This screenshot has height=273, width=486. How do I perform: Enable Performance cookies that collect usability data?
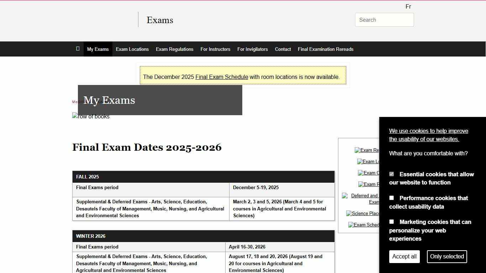391,198
